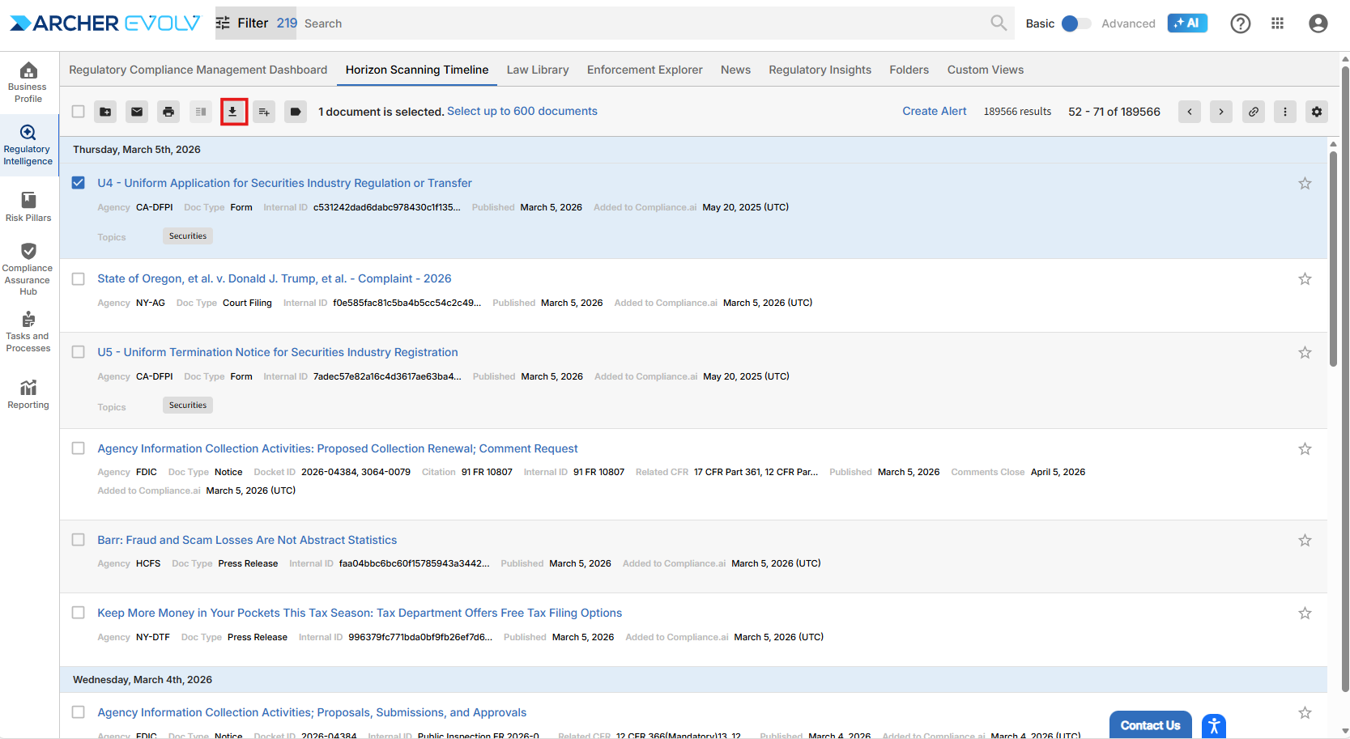Switch to the Law Library tab
The height and width of the screenshot is (739, 1350).
coord(537,70)
